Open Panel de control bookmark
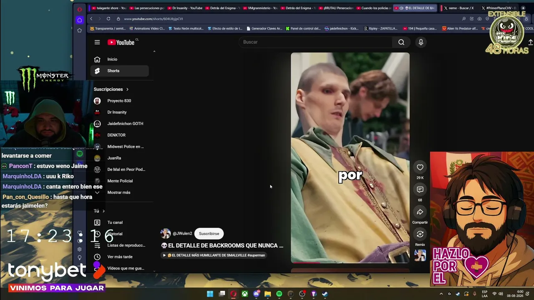Viewport: 534px width, 300px height. (x=303, y=29)
